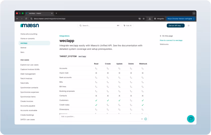Click the Credit notes Webhook checkmark
211x135 pixels.
[x=143, y=105]
